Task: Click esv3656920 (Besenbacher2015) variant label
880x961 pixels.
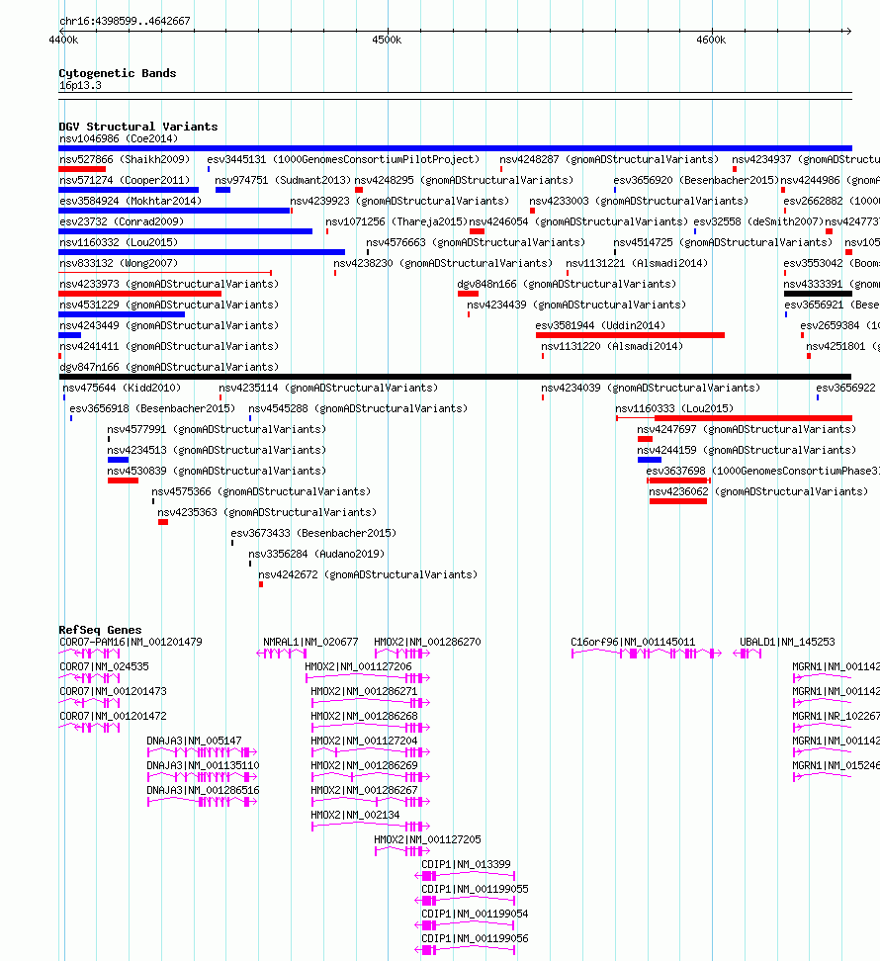Action: point(695,180)
